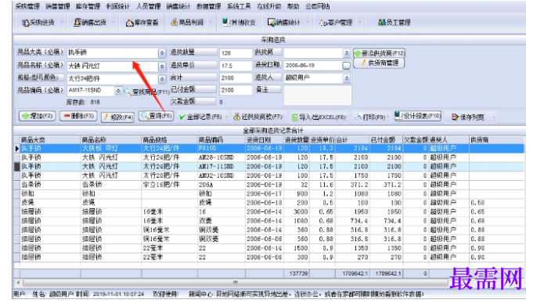Image resolution: width=537 pixels, height=303 pixels.
Task: Open the 数据管理 menu
Action: (x=208, y=6)
